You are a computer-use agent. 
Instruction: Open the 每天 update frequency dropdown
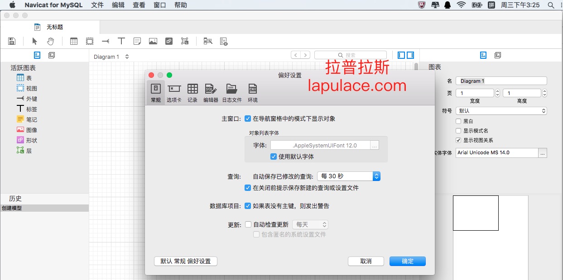[x=310, y=224]
